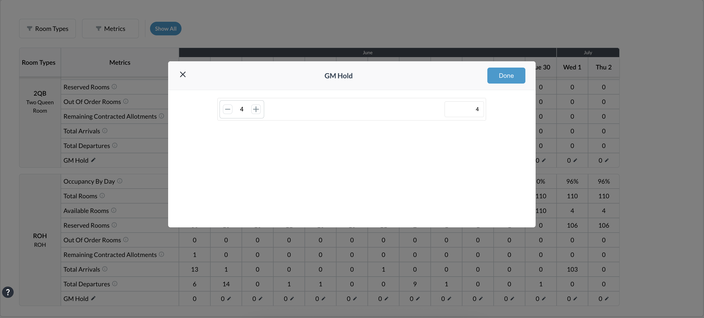The image size is (704, 318).
Task: Edit 2QB GM Hold for Wed 1
Action: click(x=575, y=160)
